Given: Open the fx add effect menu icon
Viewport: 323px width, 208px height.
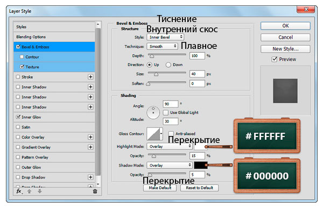Looking at the screenshot, I should point(19,191).
